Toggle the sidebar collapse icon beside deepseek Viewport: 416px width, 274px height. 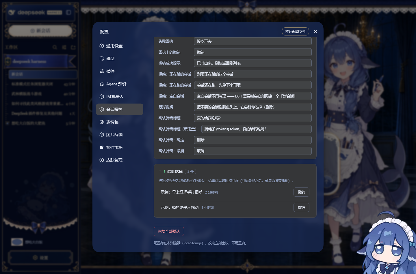(x=68, y=12)
